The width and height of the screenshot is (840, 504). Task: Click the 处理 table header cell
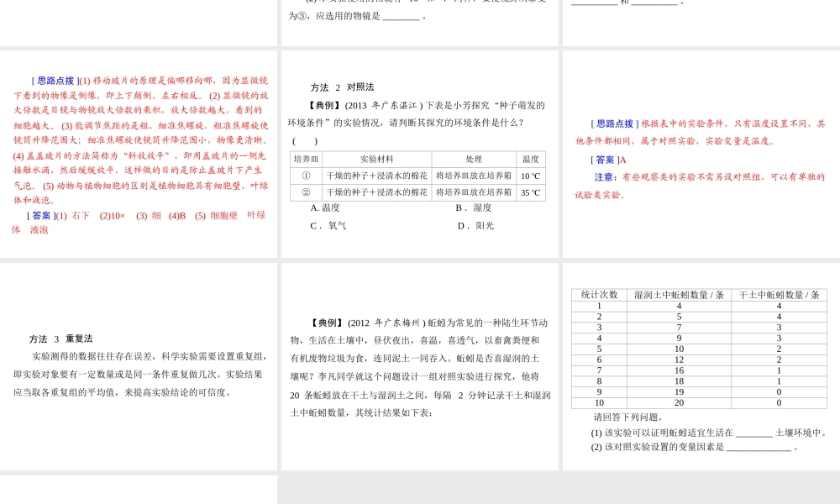click(x=474, y=159)
